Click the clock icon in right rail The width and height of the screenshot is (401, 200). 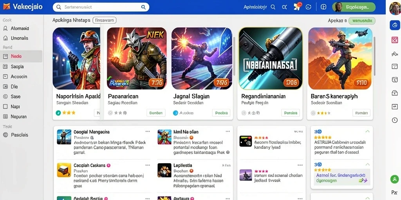coord(395,120)
